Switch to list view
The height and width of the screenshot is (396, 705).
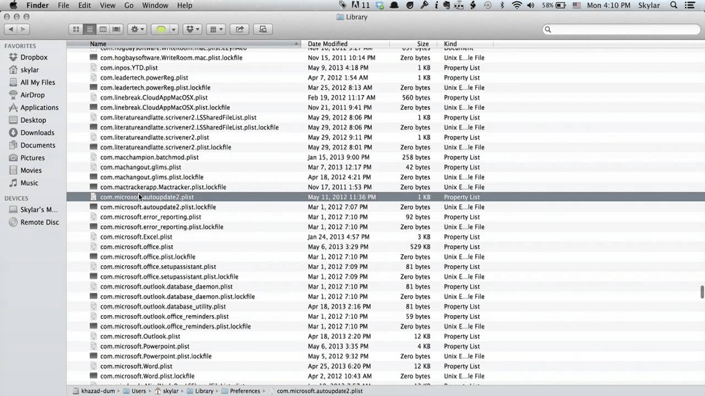click(89, 29)
